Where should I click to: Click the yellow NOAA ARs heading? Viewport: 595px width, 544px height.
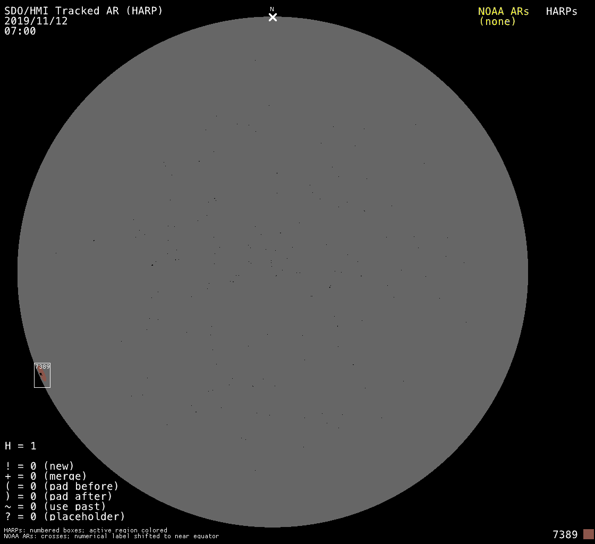[503, 12]
